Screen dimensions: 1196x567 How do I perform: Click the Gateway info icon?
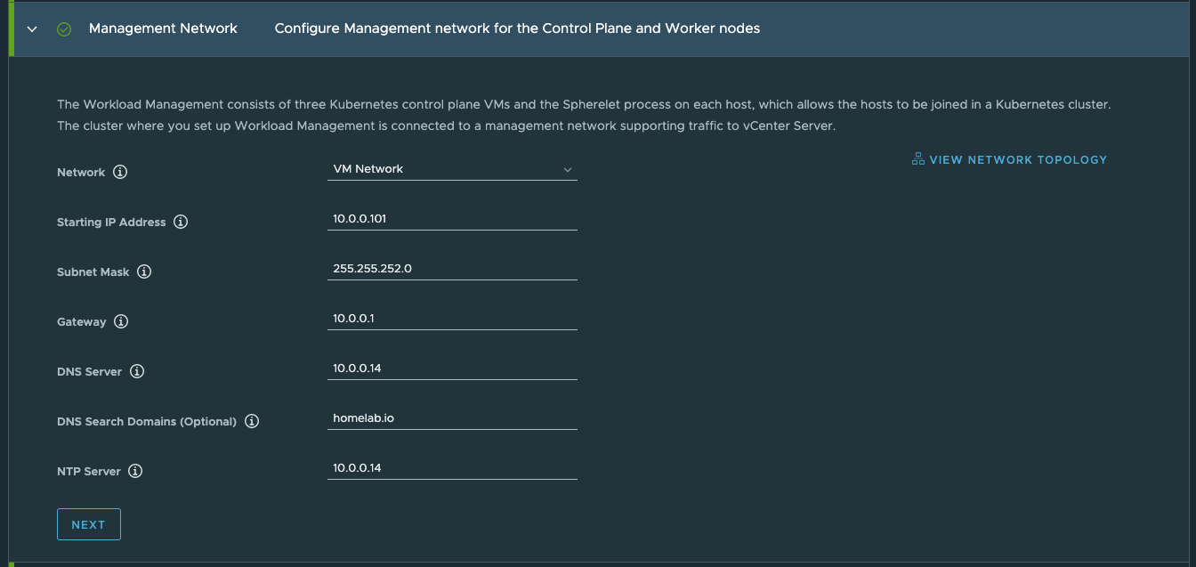[121, 321]
